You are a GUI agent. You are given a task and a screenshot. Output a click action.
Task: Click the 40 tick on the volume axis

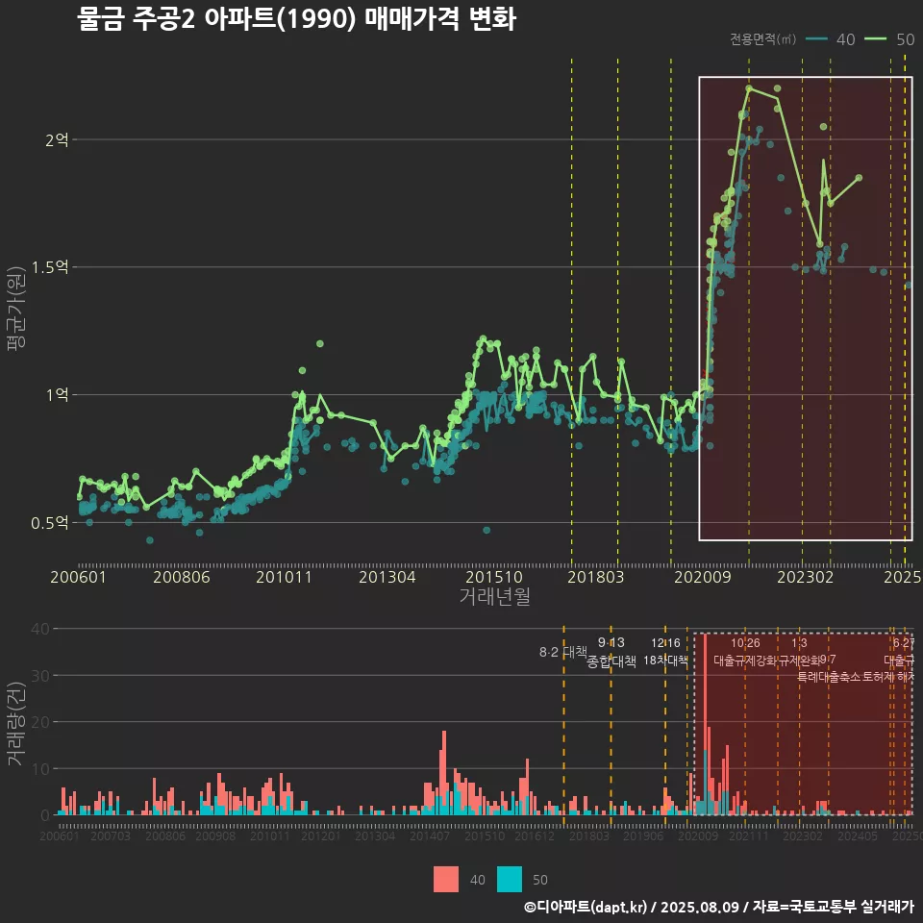click(40, 629)
